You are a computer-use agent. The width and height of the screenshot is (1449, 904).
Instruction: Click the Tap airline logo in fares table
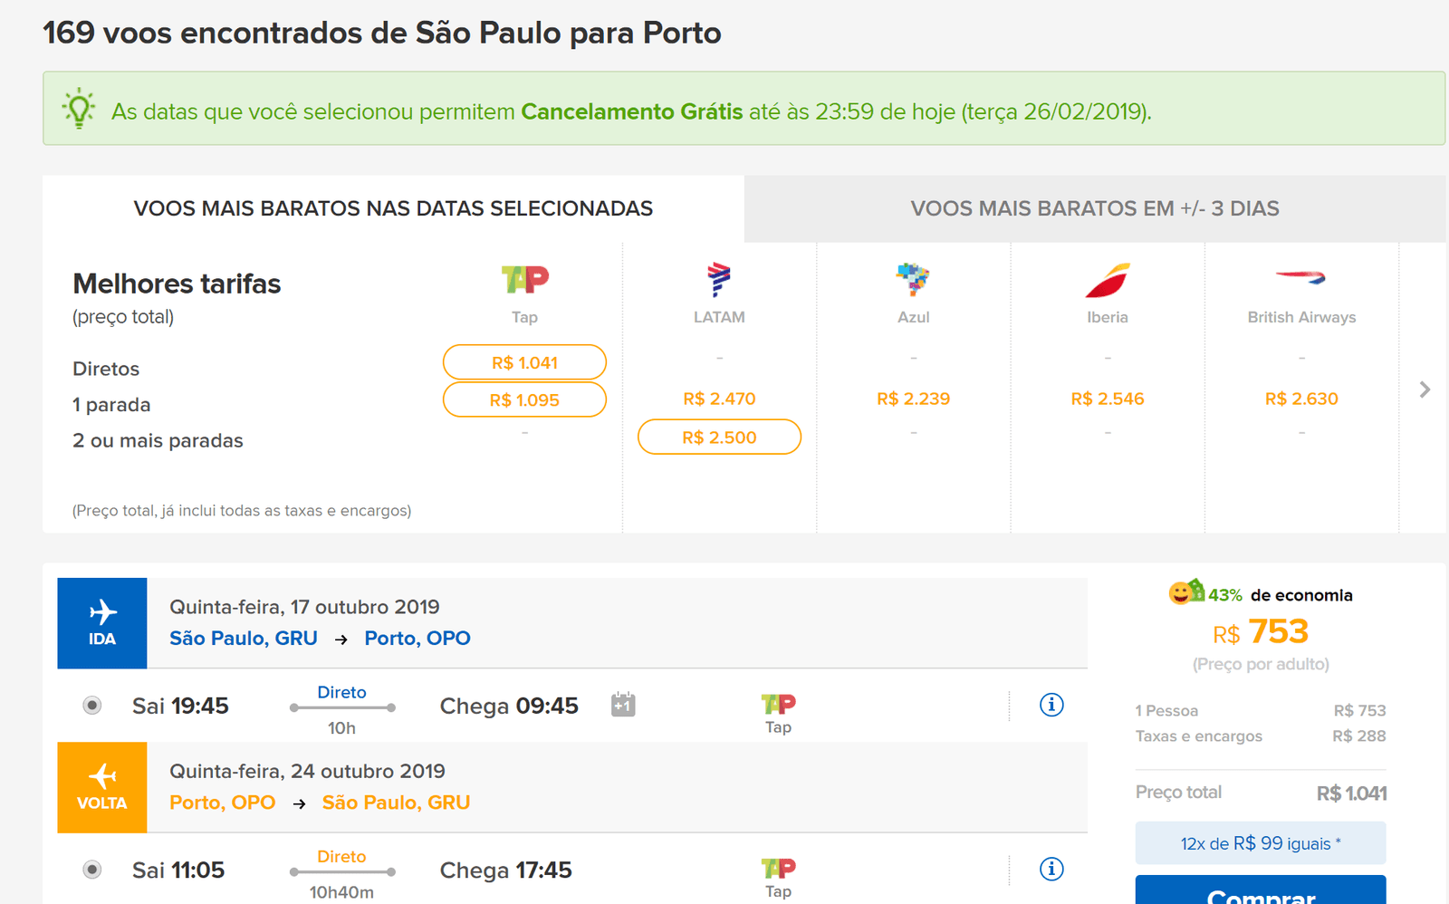pyautogui.click(x=525, y=280)
